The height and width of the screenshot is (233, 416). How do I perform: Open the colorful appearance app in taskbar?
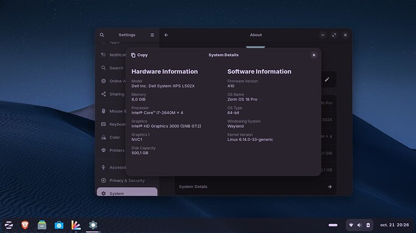(x=76, y=225)
